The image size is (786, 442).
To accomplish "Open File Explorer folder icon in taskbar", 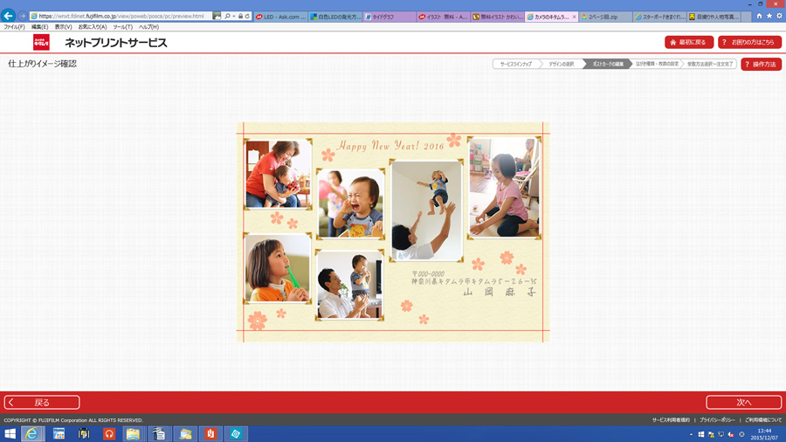I will pyautogui.click(x=134, y=433).
